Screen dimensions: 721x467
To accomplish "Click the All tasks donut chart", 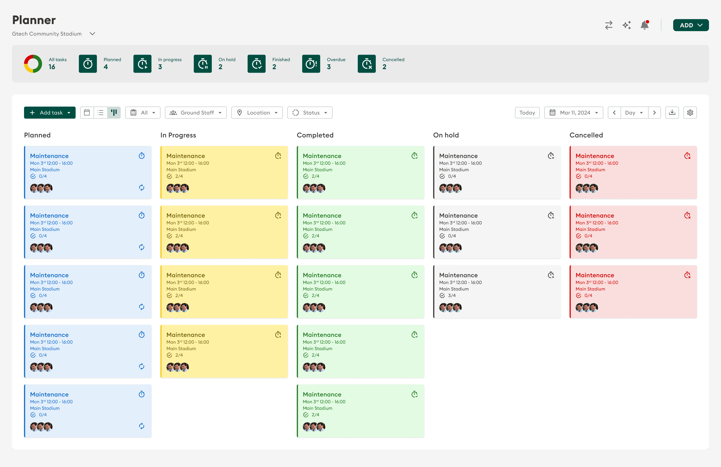I will (x=33, y=64).
